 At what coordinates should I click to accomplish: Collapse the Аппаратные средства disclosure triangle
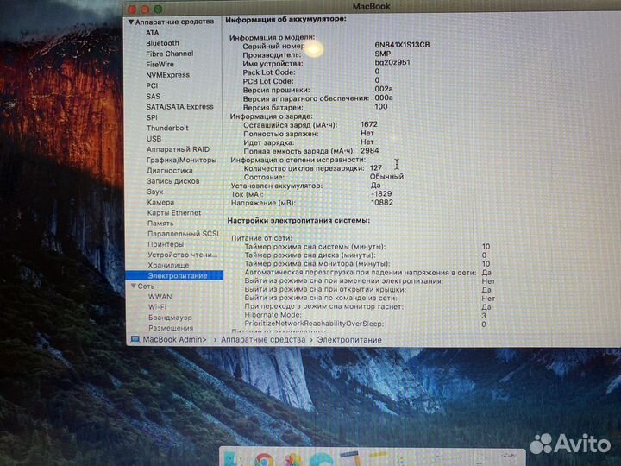tap(131, 22)
